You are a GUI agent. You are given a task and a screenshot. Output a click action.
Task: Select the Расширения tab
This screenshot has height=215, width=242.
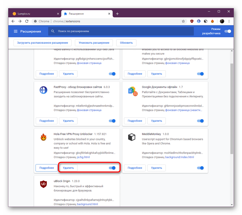point(87,14)
